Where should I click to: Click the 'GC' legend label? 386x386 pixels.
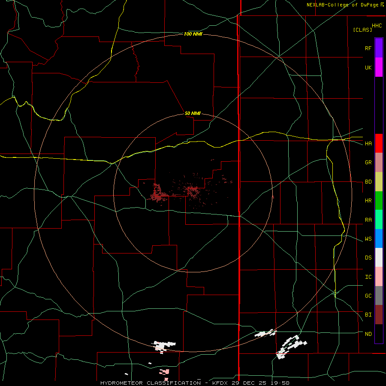click(x=368, y=296)
